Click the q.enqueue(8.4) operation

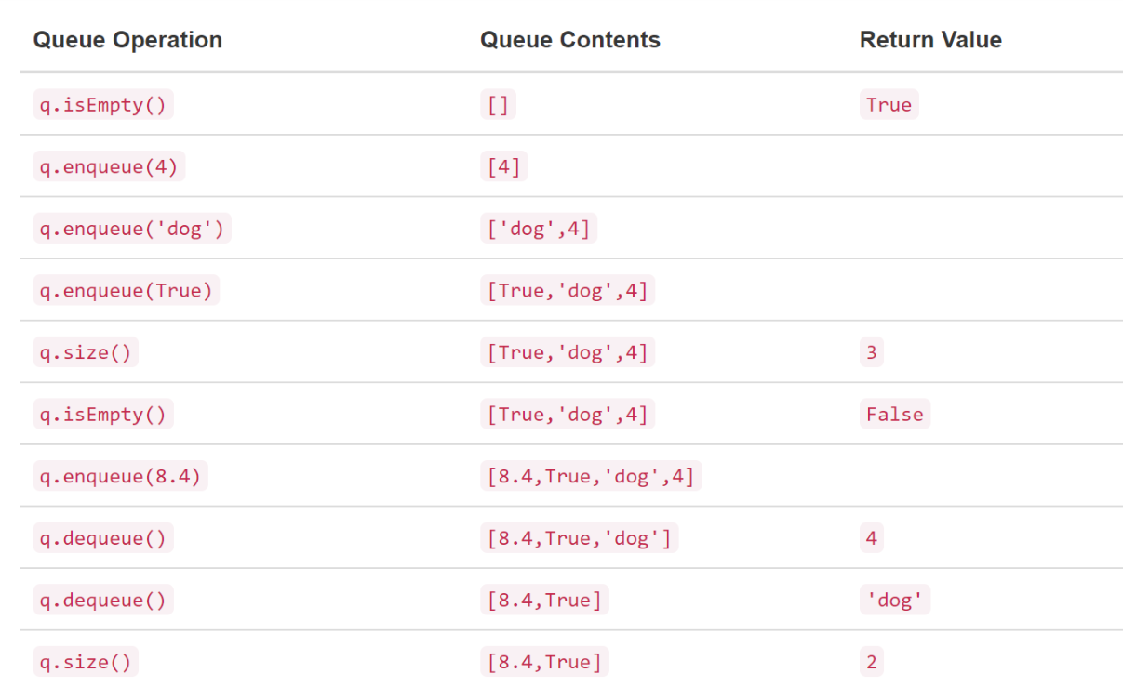coord(121,476)
